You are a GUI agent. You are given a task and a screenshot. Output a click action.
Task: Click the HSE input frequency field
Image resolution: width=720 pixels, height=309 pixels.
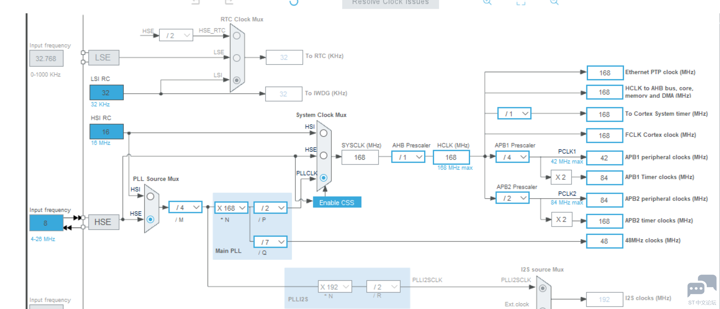[x=46, y=223]
